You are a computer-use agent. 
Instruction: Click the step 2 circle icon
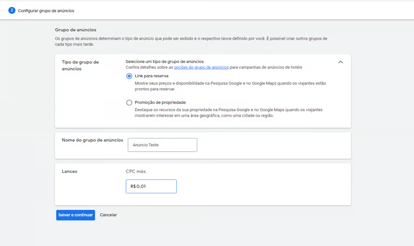pos(12,11)
